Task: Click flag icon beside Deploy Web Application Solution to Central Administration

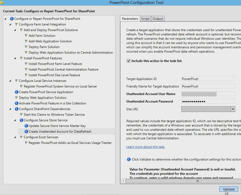Action: click(26, 53)
